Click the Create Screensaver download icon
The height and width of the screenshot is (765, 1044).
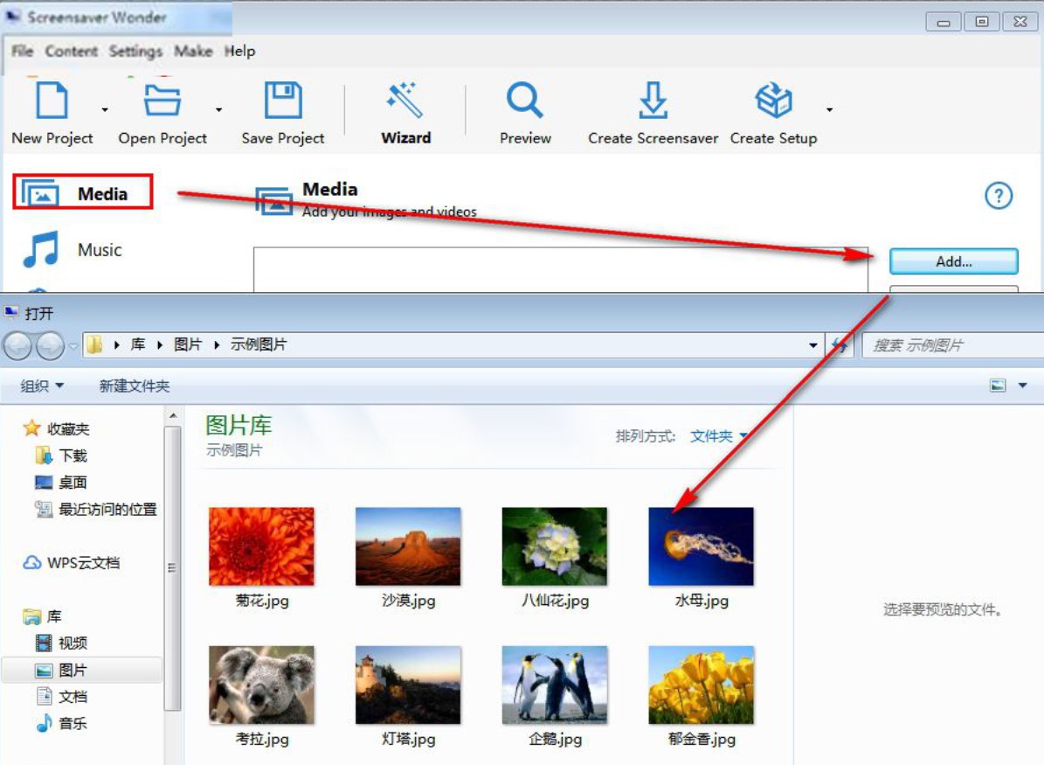coord(653,100)
